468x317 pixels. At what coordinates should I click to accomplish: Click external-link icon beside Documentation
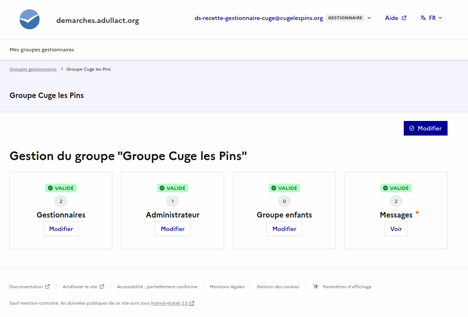click(x=47, y=286)
